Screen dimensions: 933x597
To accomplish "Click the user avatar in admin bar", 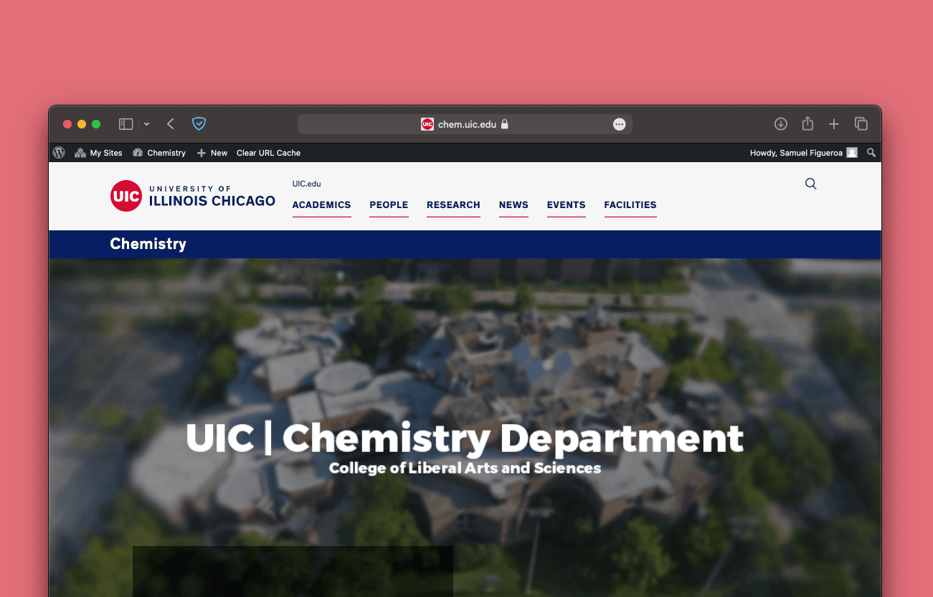I will point(852,153).
